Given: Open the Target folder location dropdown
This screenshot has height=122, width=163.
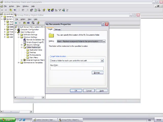Looking at the screenshot, I should (102, 60).
